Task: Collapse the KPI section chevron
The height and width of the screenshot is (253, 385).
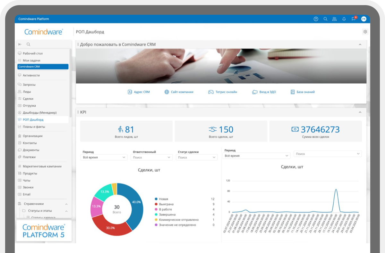Action: (360, 112)
